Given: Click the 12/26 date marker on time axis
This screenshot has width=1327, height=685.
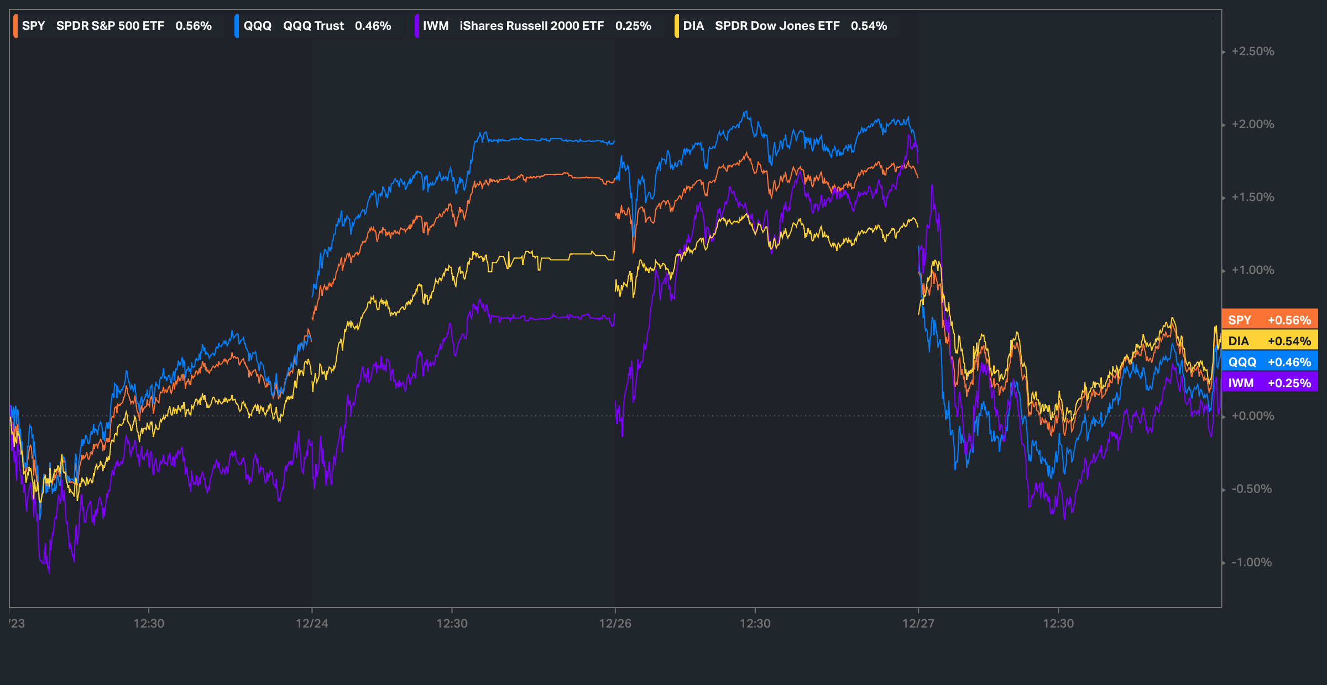Looking at the screenshot, I should 615,623.
